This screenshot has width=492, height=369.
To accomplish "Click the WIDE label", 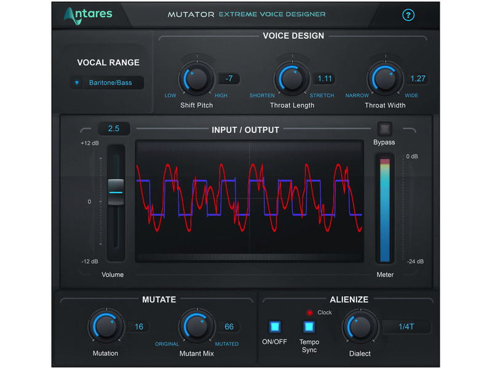I will tap(411, 95).
